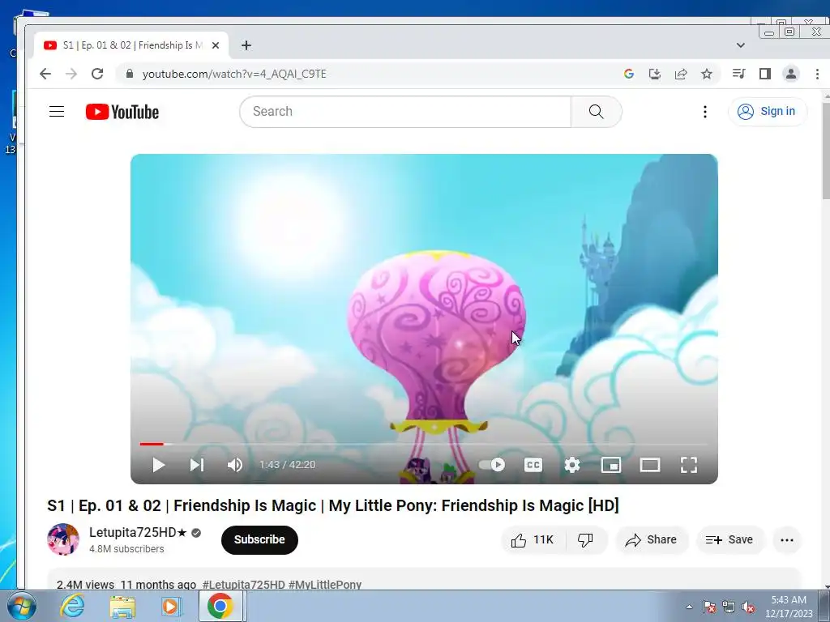The image size is (830, 622).
Task: Close the YouTube tab
Action: pyautogui.click(x=216, y=45)
